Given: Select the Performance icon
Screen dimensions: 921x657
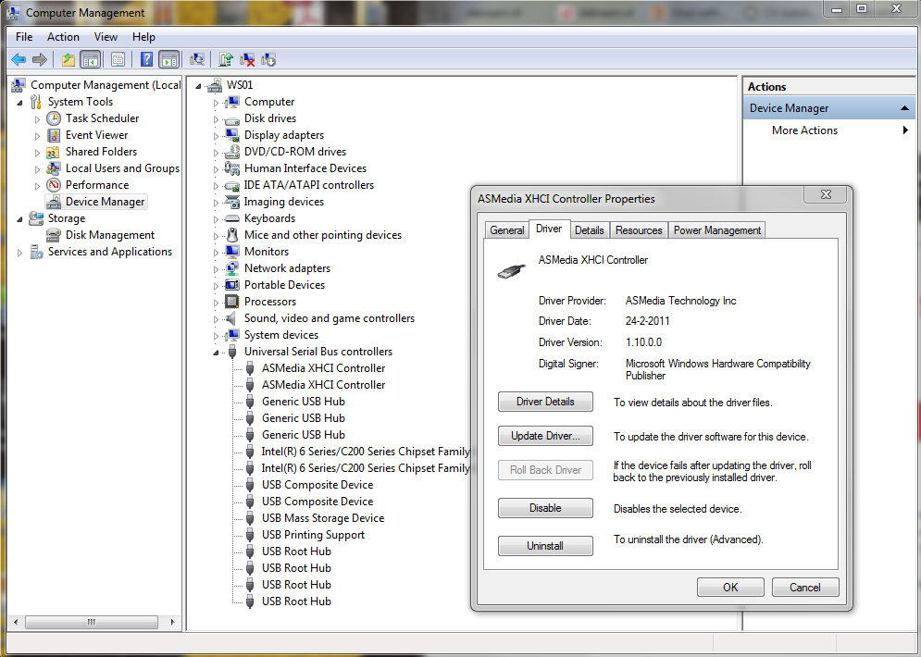Looking at the screenshot, I should point(54,185).
